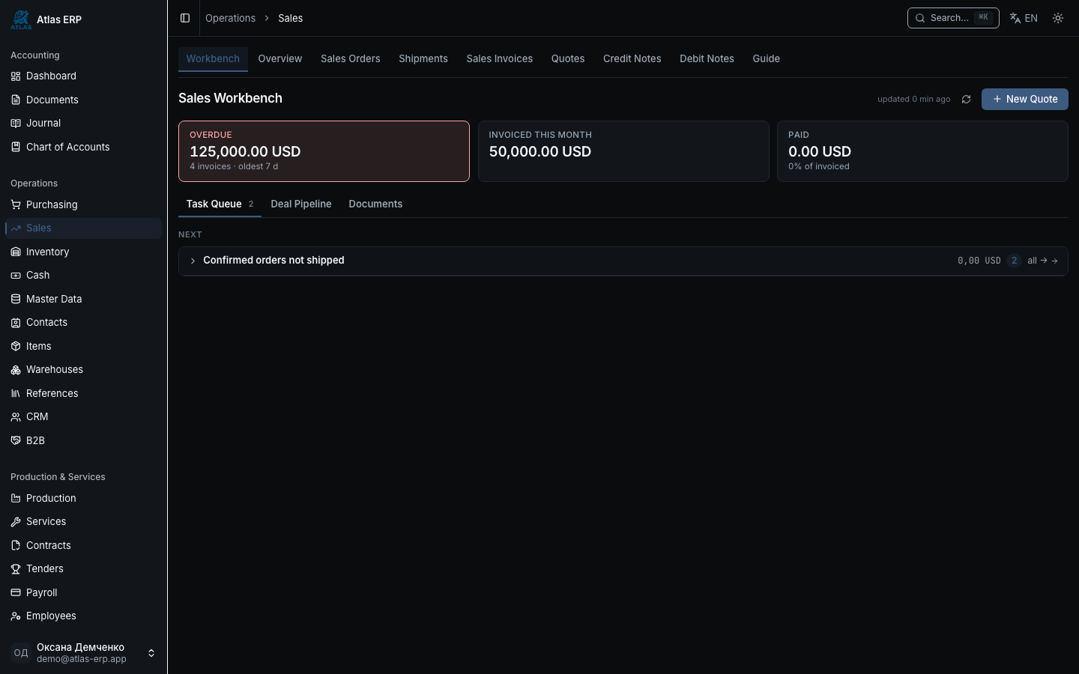Click the New Quote button
Screen dimensions: 1079x674
1025,100
